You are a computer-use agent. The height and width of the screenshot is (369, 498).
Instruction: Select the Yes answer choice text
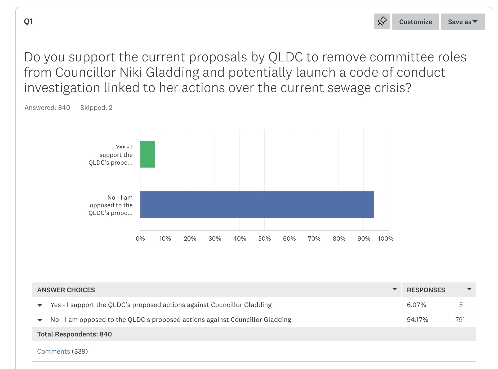[161, 305]
